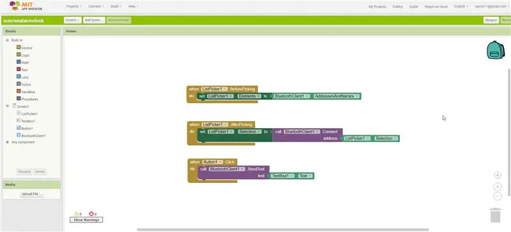
Task: Open the Build menu
Action: [116, 6]
